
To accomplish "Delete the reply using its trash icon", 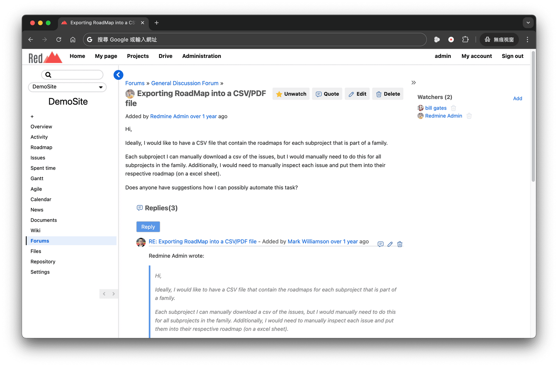I will pos(400,244).
